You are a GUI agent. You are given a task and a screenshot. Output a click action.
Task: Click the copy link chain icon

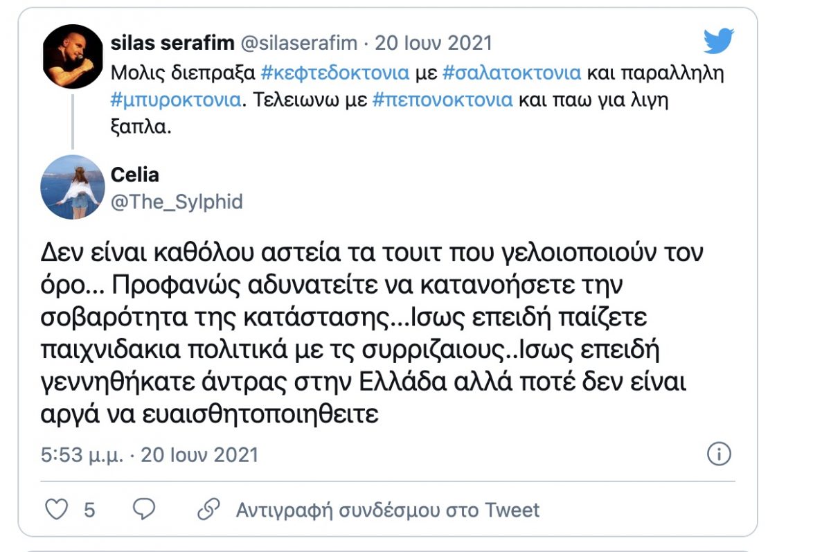(208, 510)
